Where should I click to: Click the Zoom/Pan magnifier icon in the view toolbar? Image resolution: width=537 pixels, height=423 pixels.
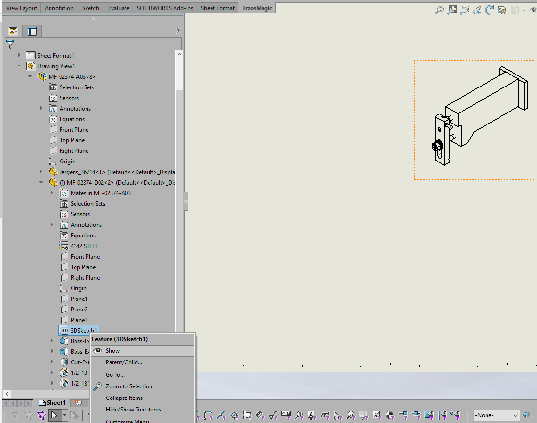[439, 10]
